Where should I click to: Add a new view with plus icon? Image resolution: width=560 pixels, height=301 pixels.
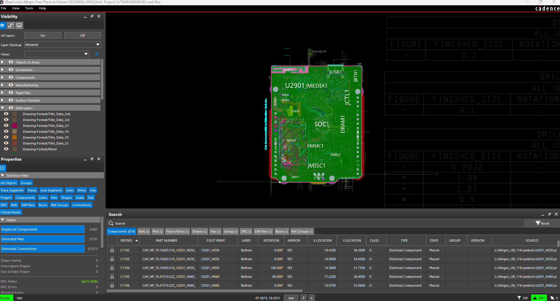pos(96,54)
